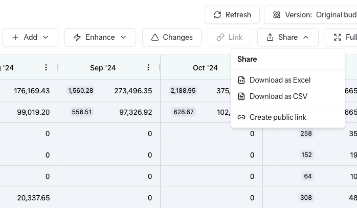Open the Aug '24 column three-dot menu
357x208 pixels.
click(x=46, y=67)
